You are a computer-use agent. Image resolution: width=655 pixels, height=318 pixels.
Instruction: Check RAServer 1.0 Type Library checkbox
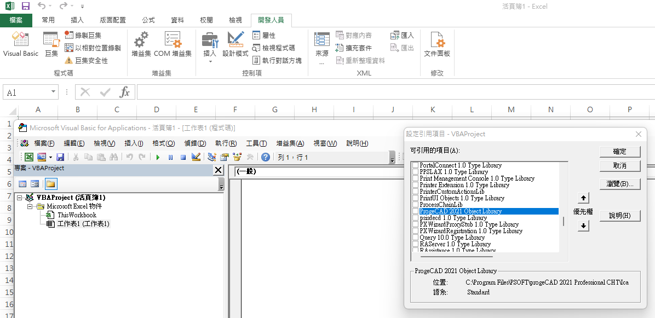415,244
